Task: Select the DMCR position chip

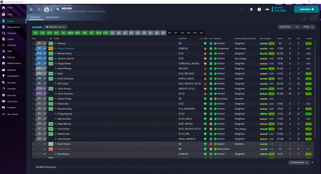Action: pyautogui.click(x=70, y=33)
